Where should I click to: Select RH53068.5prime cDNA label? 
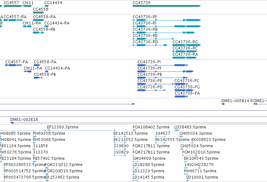(x=49, y=140)
